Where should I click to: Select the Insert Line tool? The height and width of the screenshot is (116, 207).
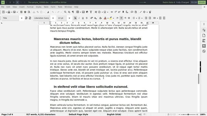pyautogui.click(x=141, y=12)
